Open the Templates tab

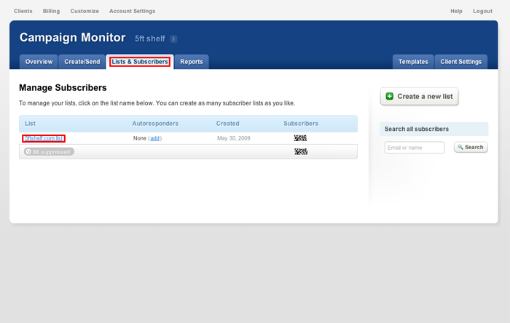tap(413, 62)
